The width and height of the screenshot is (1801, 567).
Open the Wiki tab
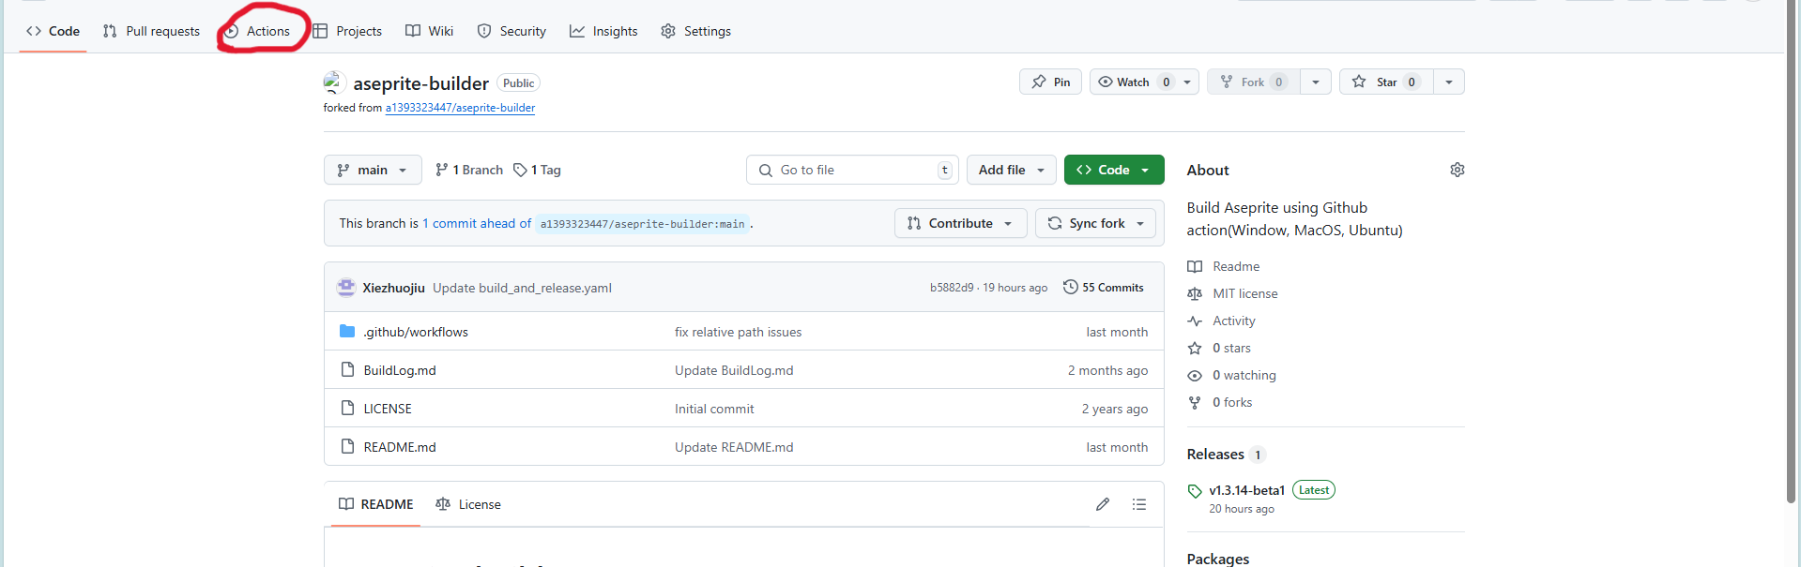click(x=430, y=31)
